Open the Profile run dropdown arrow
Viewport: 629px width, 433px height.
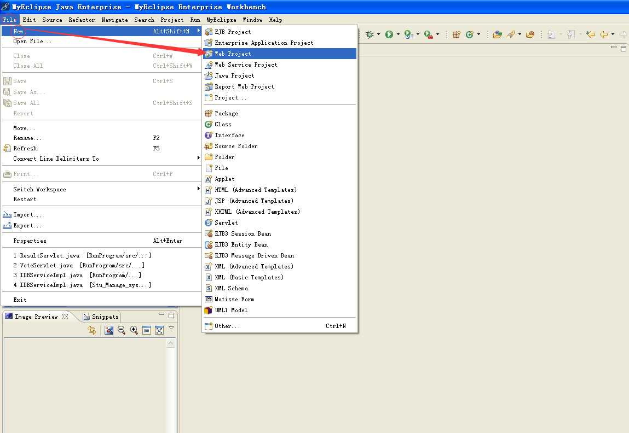tap(418, 34)
